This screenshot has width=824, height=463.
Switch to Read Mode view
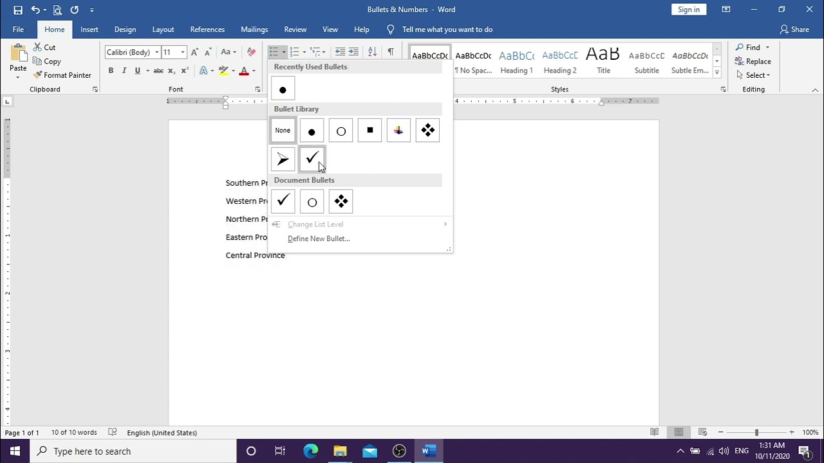[x=655, y=432]
